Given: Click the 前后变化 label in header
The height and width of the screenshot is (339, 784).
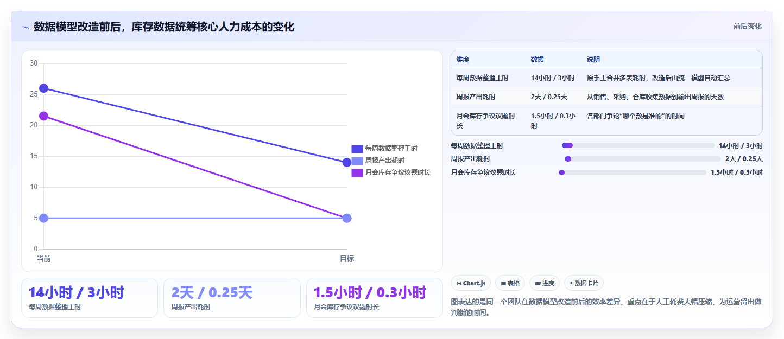Looking at the screenshot, I should click(x=747, y=26).
